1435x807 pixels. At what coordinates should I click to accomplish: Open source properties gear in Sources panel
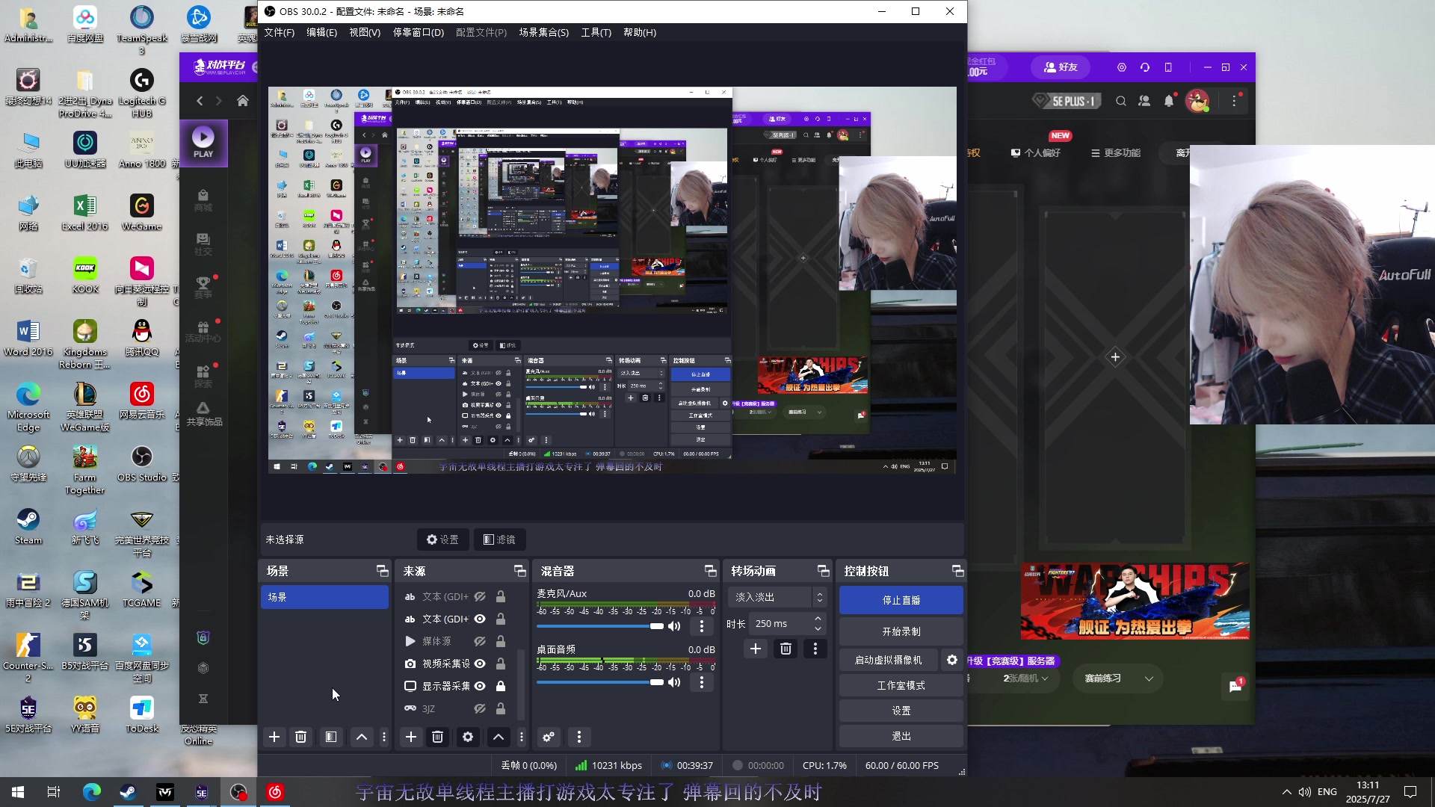click(468, 737)
